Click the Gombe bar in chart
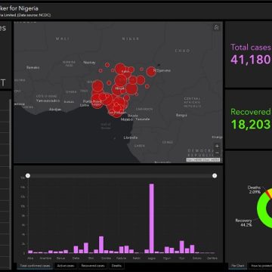The width and height of the screenshot is (272, 272). click(x=106, y=252)
